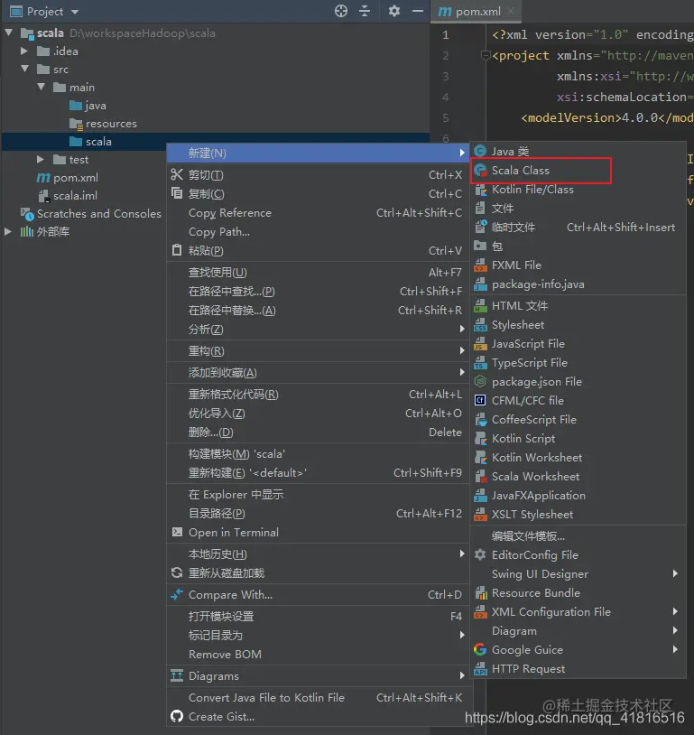Select 查找使用(U) menu item

[318, 273]
